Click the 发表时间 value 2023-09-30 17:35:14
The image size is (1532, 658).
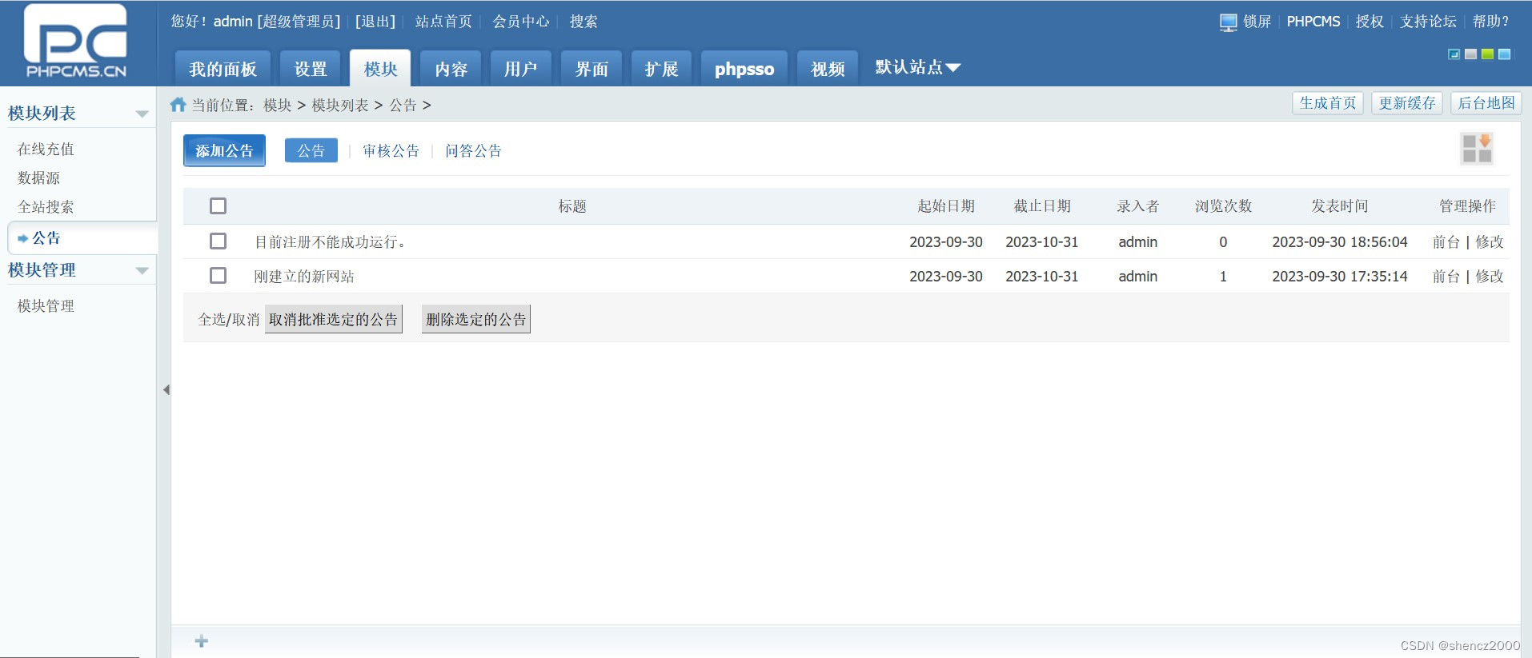coord(1340,276)
